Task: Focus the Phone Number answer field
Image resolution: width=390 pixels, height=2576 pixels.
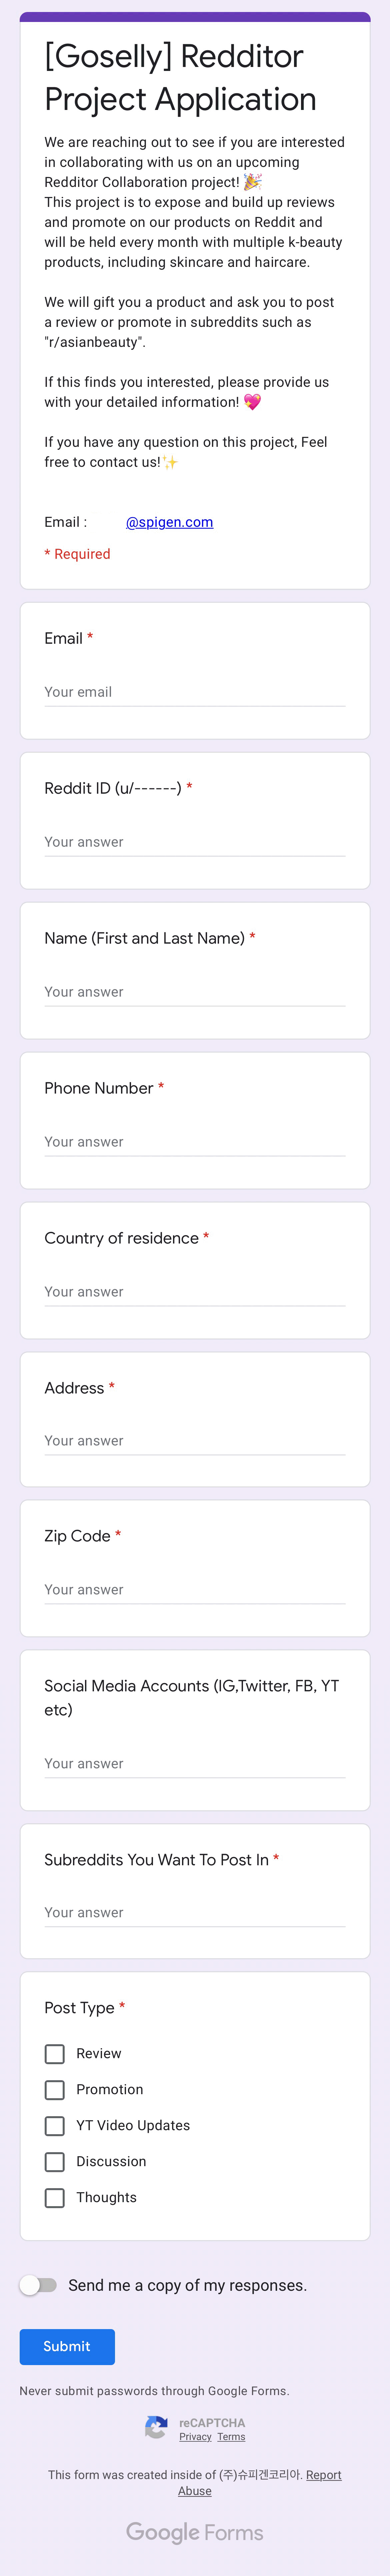Action: click(x=195, y=1142)
